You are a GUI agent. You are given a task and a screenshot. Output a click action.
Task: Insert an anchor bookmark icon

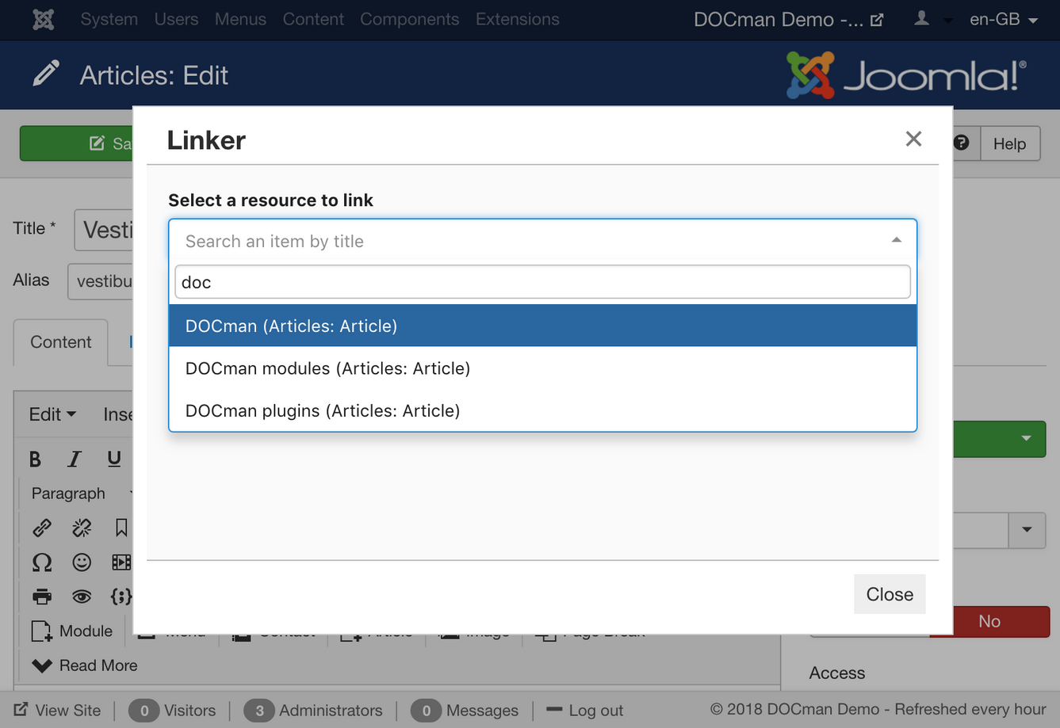121,528
